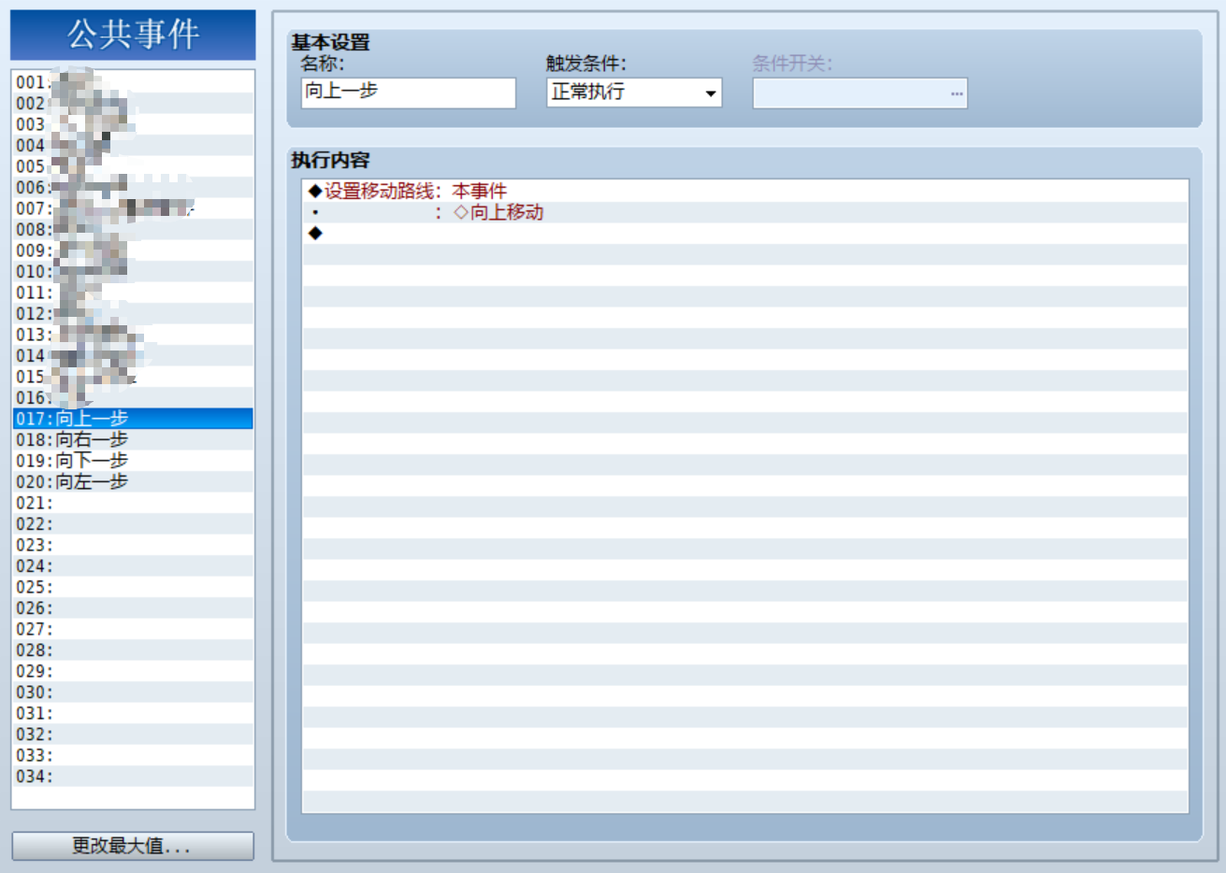The width and height of the screenshot is (1226, 873).
Task: Select common event 017: 向上一步
Action: [x=133, y=419]
